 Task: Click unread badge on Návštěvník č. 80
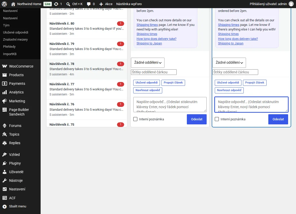tap(120, 24)
